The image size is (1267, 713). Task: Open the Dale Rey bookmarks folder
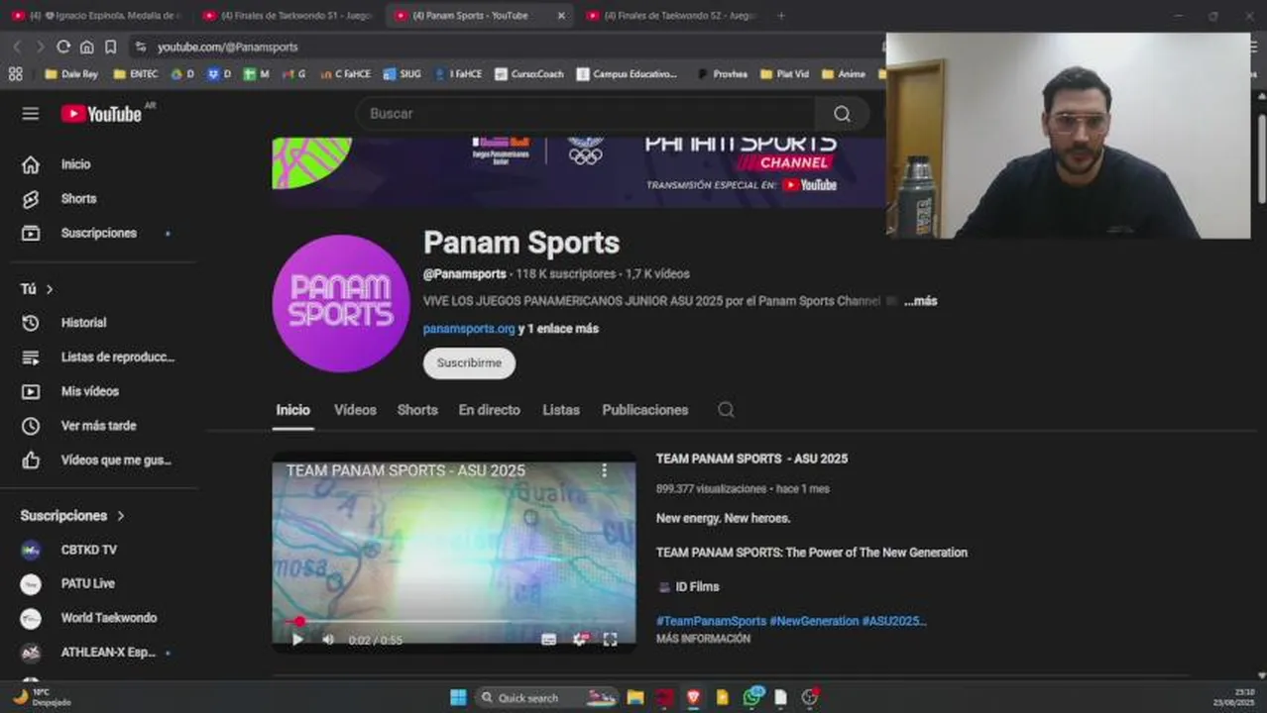pos(71,74)
